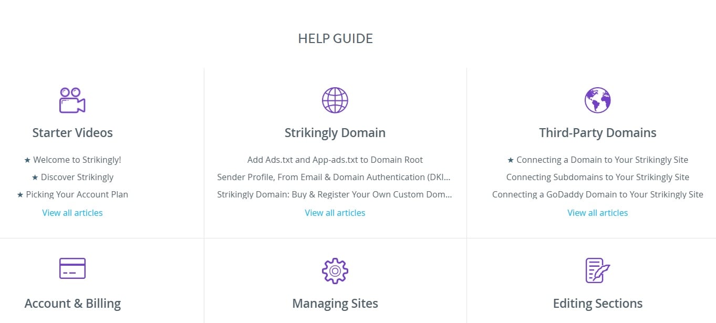
Task: Click the Strikingly Domain globe icon
Action: 335,100
